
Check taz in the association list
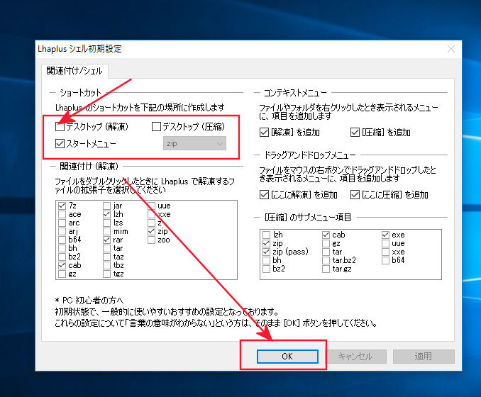click(x=106, y=257)
